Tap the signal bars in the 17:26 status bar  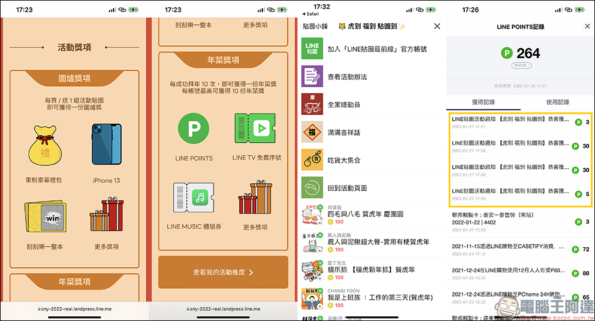(558, 10)
